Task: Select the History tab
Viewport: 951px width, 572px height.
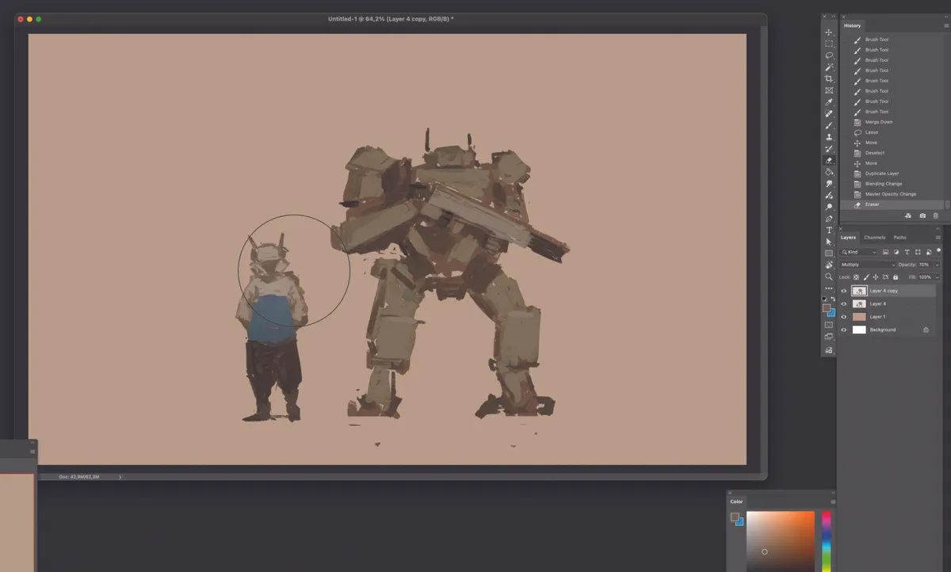Action: [852, 25]
